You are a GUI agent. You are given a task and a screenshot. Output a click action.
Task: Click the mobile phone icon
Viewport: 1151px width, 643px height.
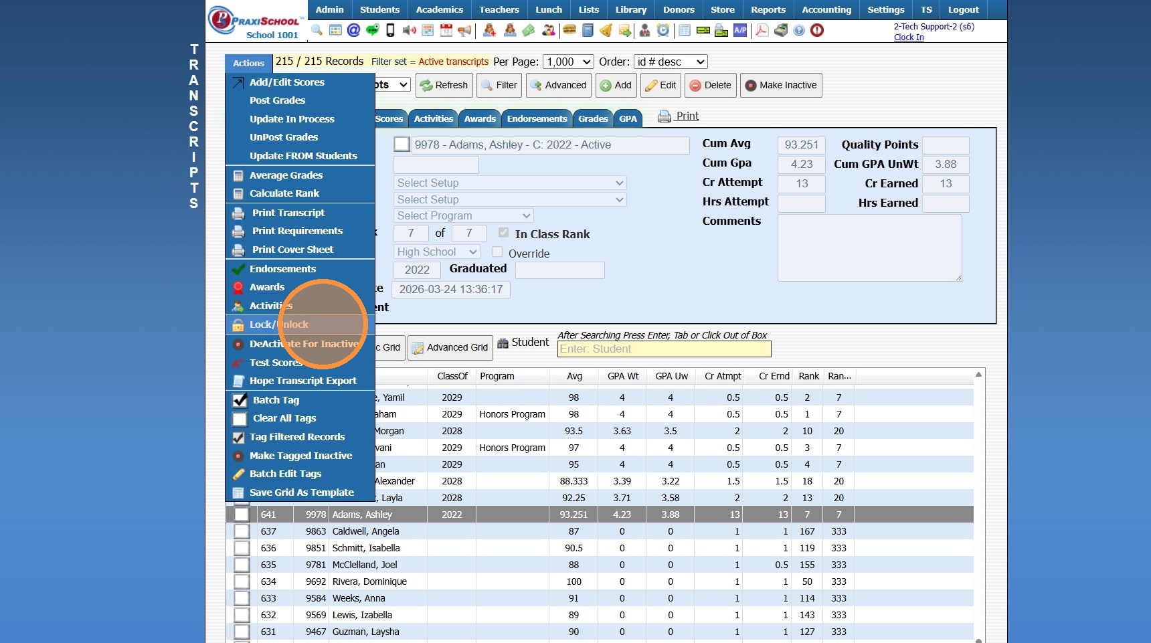(x=390, y=30)
